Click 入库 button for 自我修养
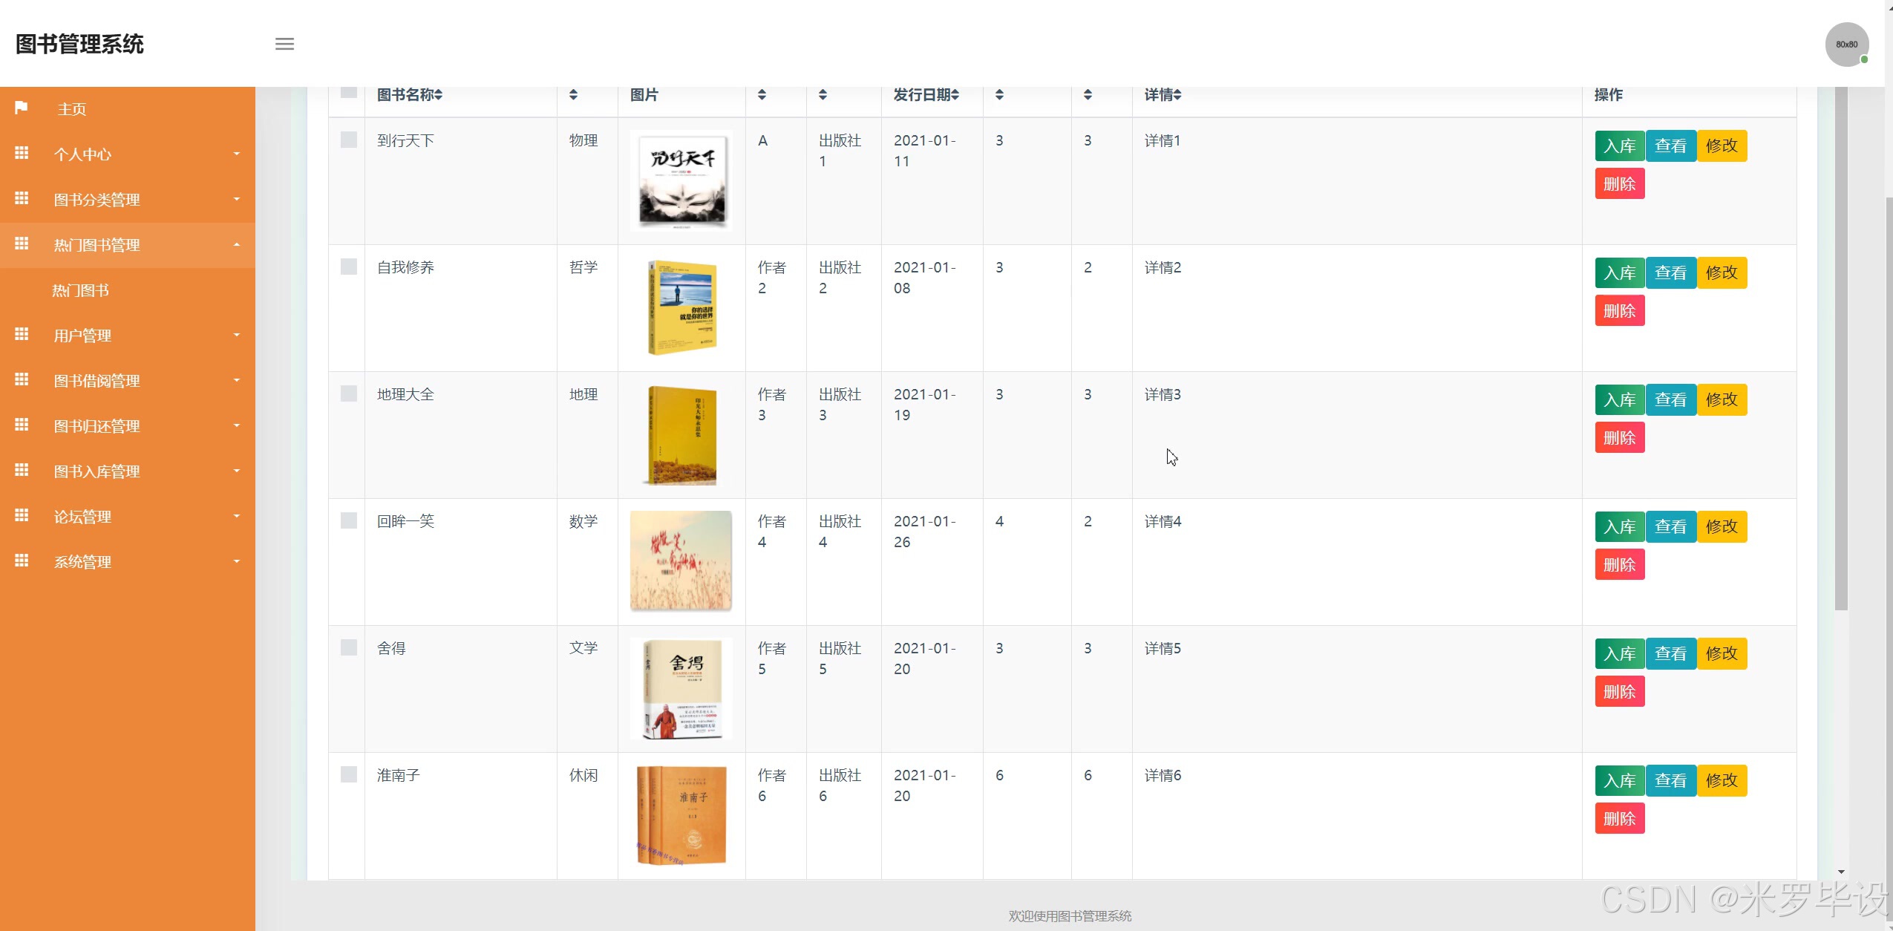Image resolution: width=1893 pixels, height=931 pixels. [x=1619, y=272]
